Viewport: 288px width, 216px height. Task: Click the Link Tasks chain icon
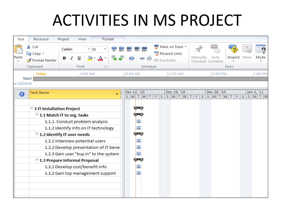tap(142, 58)
